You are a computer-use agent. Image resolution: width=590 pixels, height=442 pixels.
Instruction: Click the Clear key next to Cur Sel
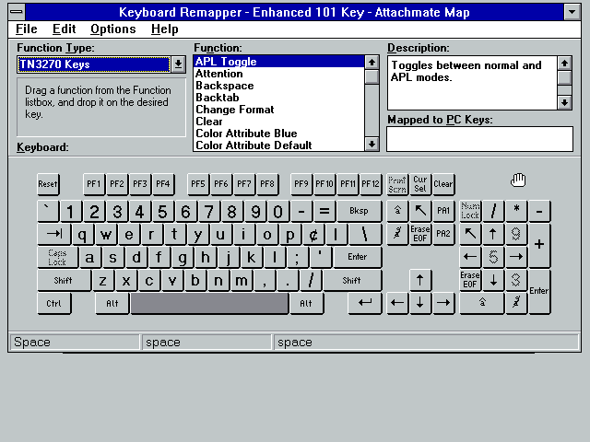(443, 184)
